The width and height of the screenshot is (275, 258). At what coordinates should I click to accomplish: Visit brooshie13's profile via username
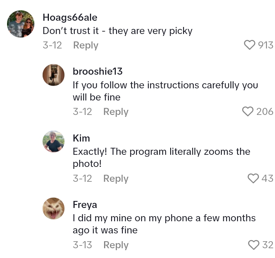pos(97,72)
